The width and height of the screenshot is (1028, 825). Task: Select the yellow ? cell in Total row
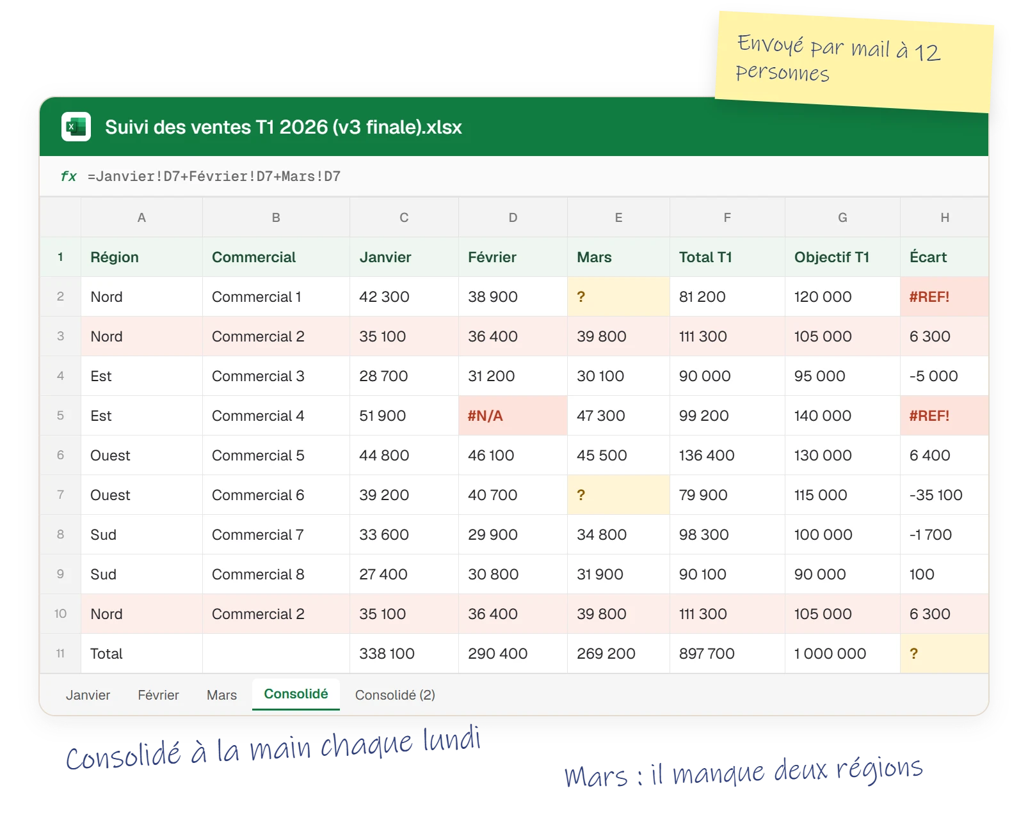point(944,654)
